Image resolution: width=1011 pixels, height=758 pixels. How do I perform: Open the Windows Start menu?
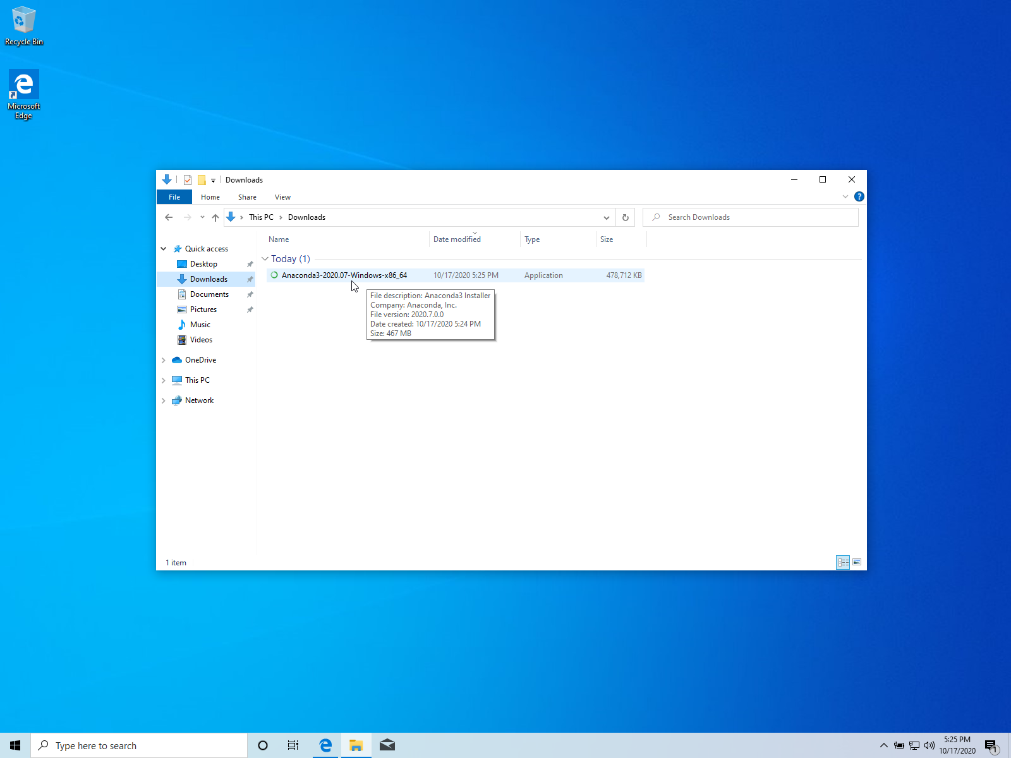click(15, 745)
